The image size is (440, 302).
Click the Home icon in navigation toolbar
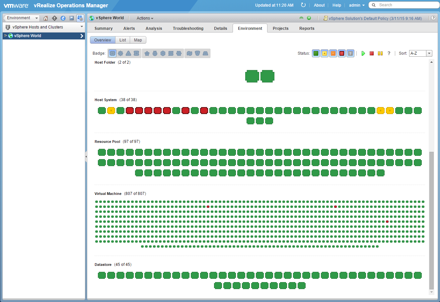(46, 18)
